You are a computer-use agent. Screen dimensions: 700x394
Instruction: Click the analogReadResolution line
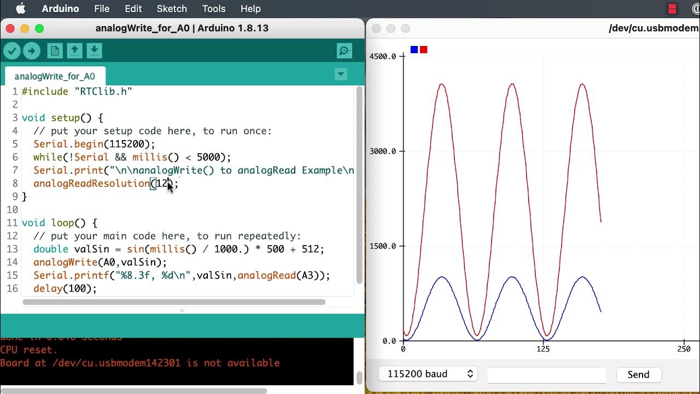(x=106, y=183)
